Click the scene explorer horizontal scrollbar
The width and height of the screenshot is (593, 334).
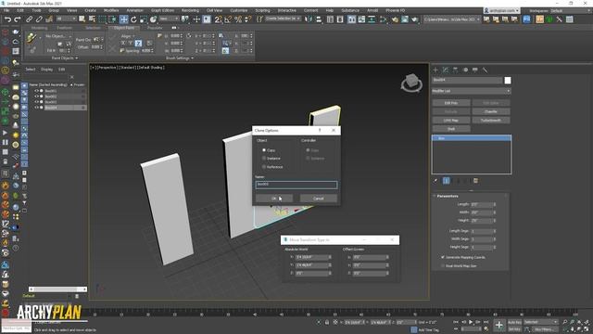click(x=57, y=289)
